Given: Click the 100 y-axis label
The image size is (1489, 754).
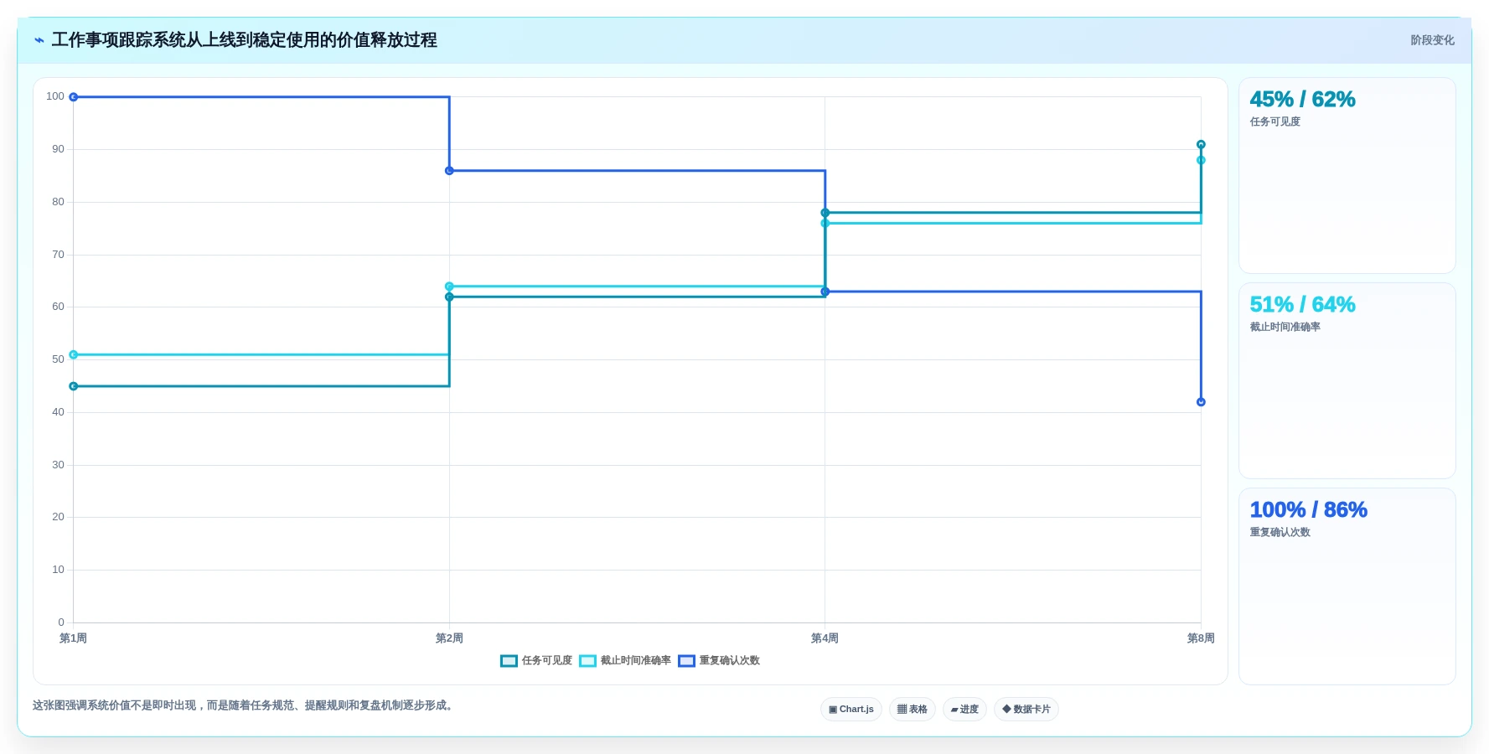Looking at the screenshot, I should click(55, 96).
